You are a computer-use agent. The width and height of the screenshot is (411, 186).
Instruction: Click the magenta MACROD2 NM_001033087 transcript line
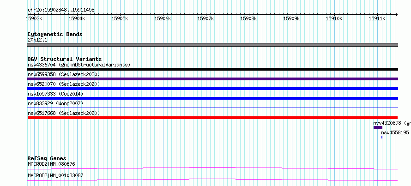point(212,180)
